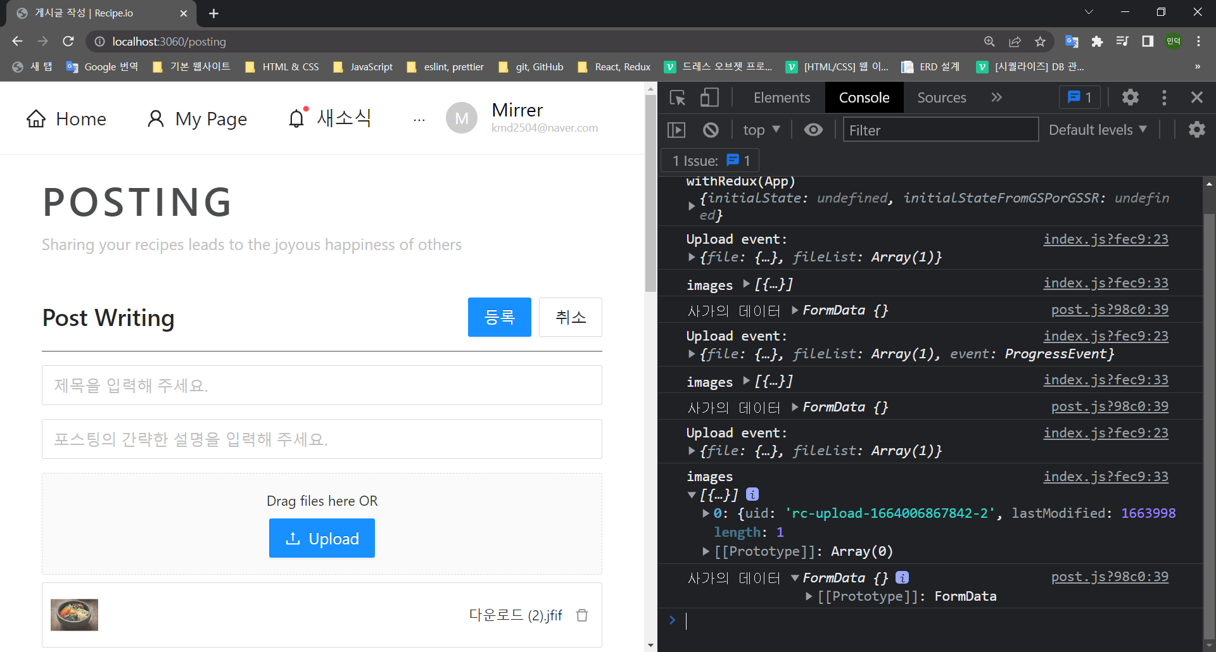Open the DevTools customize three-dot menu

[x=1164, y=97]
